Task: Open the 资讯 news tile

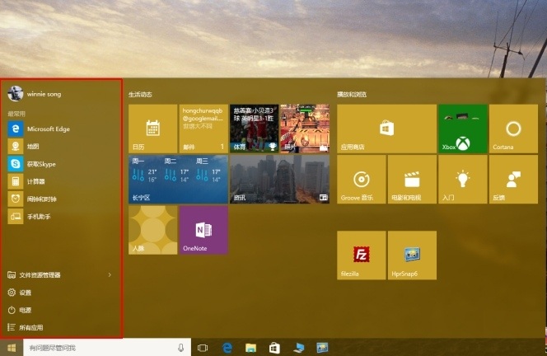Action: click(x=279, y=179)
